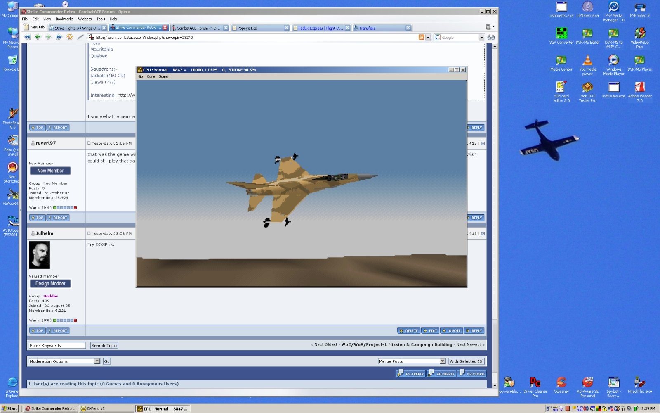The height and width of the screenshot is (413, 660).
Task: Click Julhelm's avatar picture
Action: [x=39, y=255]
